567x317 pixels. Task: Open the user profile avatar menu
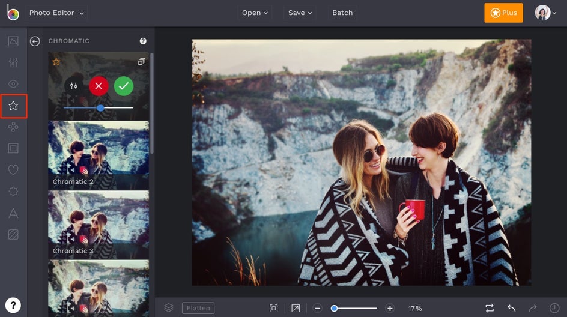click(x=545, y=13)
